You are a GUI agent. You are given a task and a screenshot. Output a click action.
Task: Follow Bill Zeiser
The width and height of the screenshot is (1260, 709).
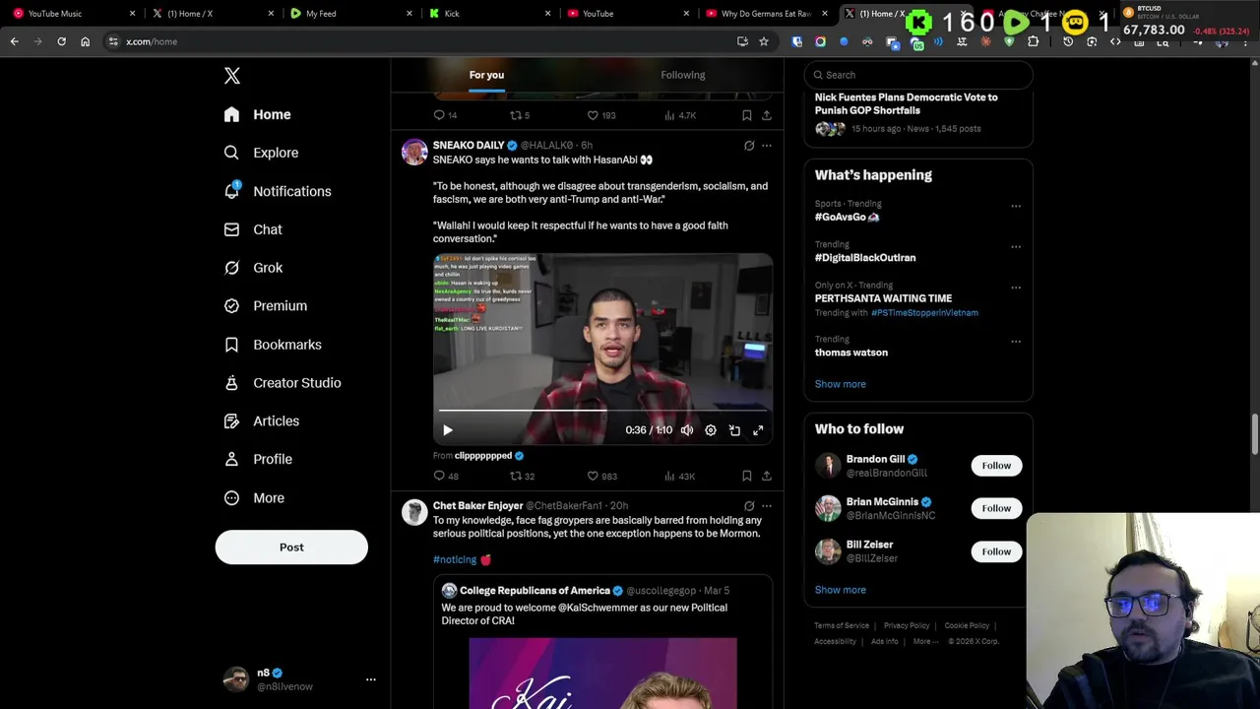tap(996, 551)
